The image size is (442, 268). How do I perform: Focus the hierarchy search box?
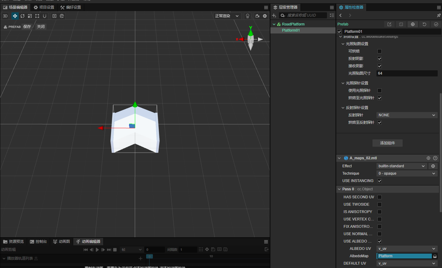(x=303, y=15)
